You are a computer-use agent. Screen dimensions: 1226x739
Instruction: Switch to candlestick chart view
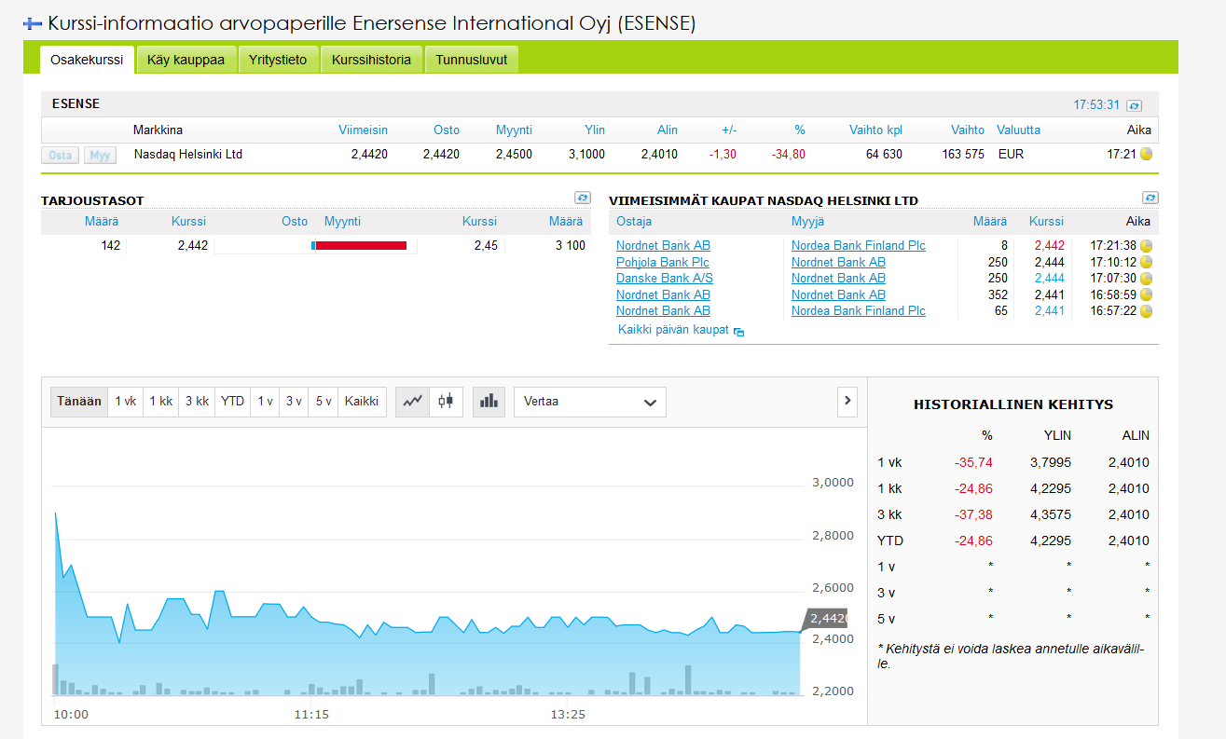point(447,401)
